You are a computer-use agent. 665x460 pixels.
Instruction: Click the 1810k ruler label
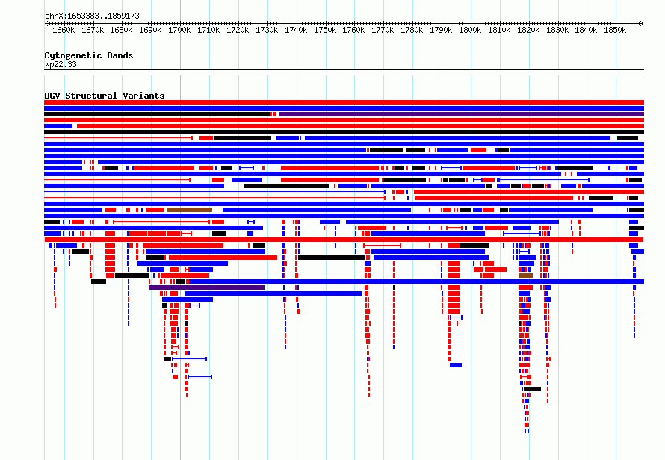(x=499, y=30)
